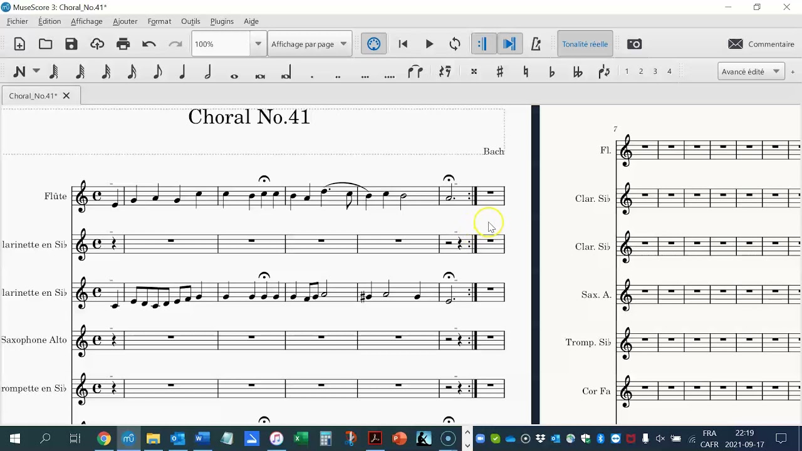Switch to voice 1
The height and width of the screenshot is (451, 802).
tap(627, 71)
